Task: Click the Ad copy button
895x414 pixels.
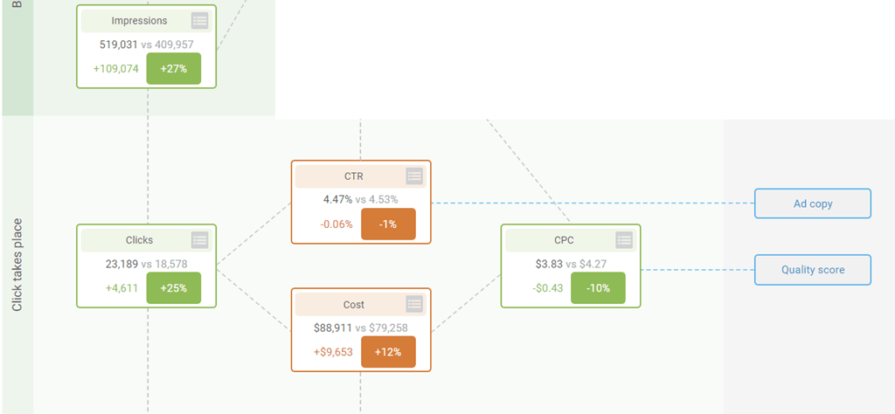Action: pos(813,204)
